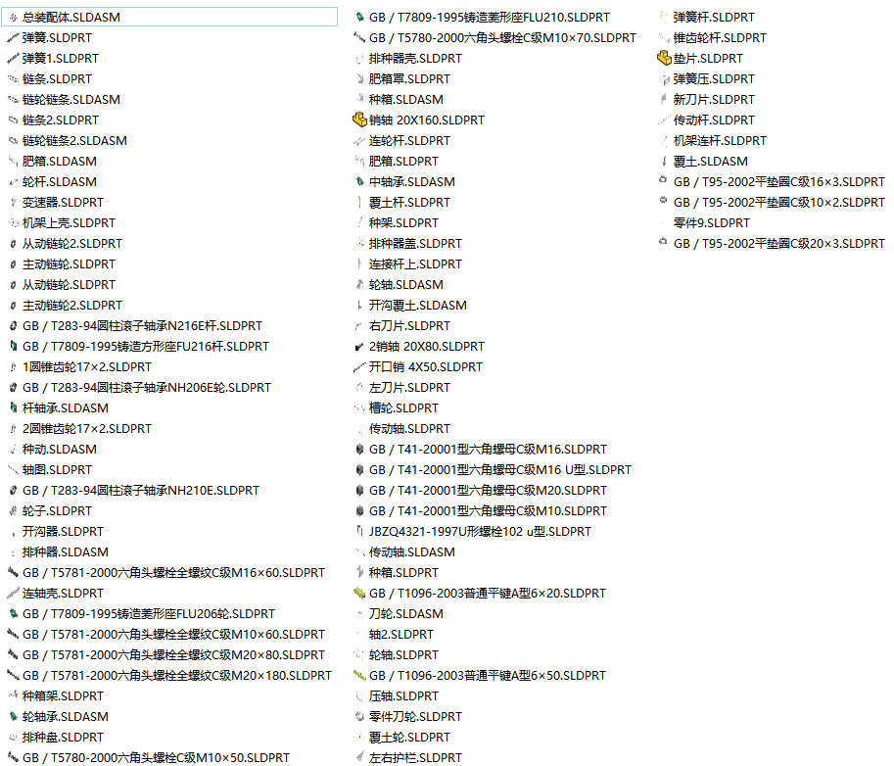Click the bearing icon of GB / T283-94 N216E杆 file
Screen dimensions: 894x766
pyautogui.click(x=13, y=325)
